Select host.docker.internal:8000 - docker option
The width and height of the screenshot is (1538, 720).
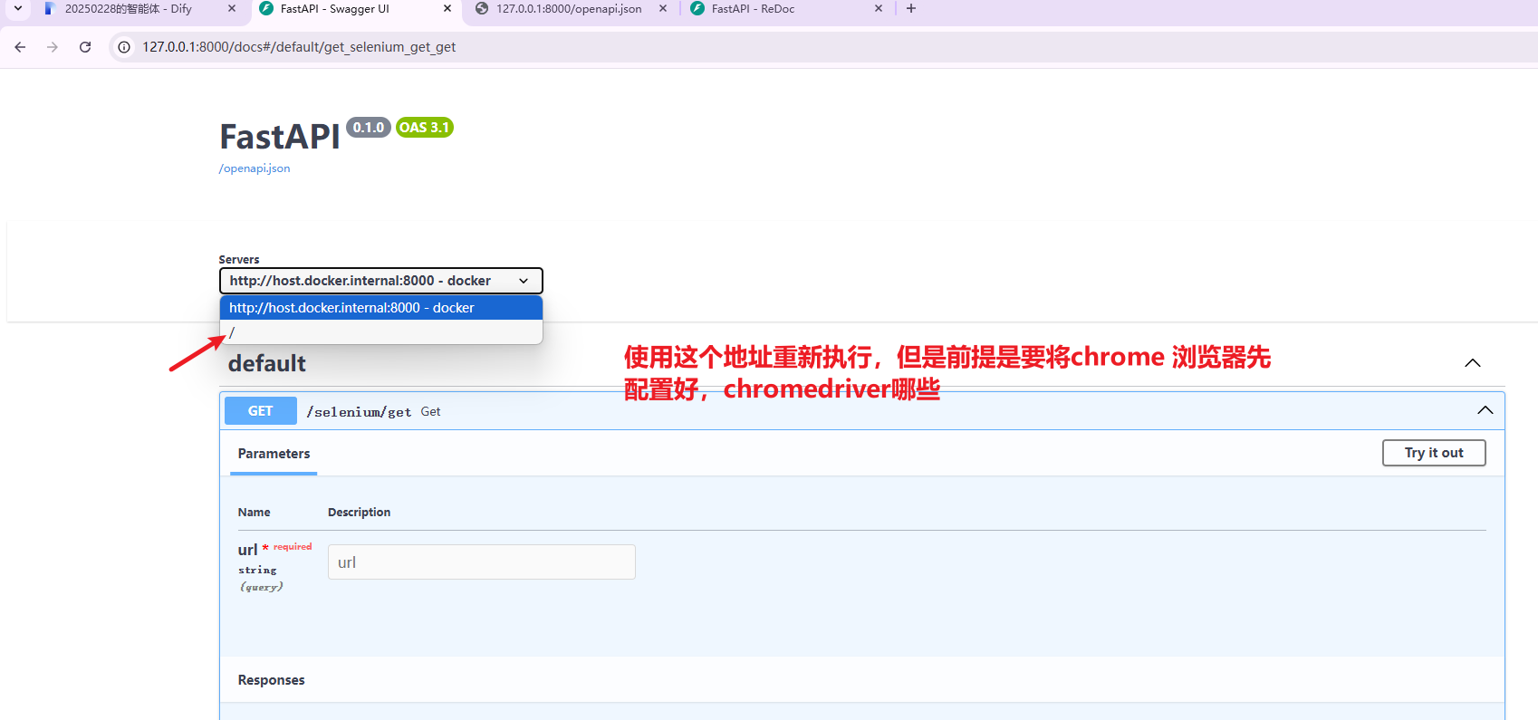380,308
